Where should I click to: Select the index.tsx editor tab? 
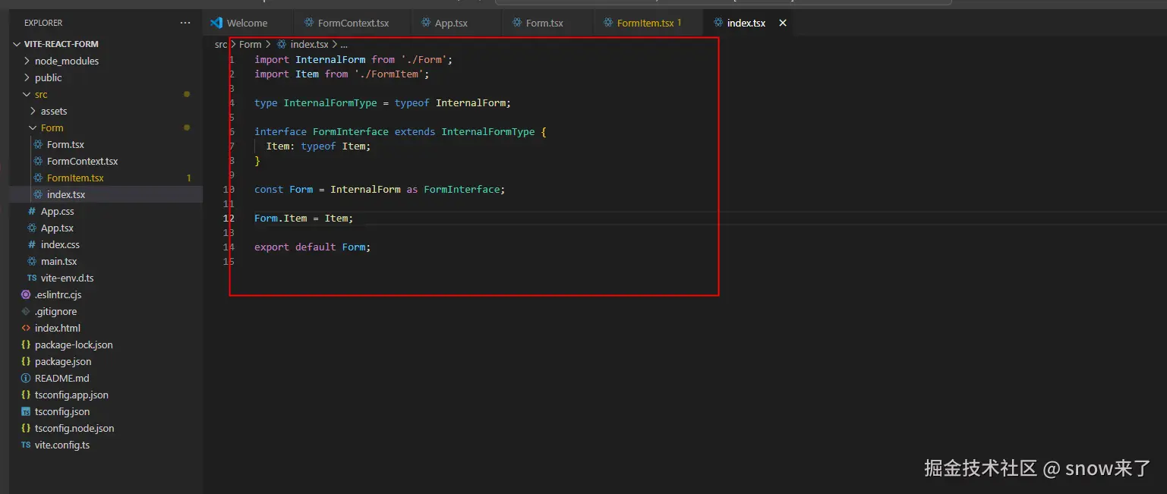pyautogui.click(x=746, y=23)
